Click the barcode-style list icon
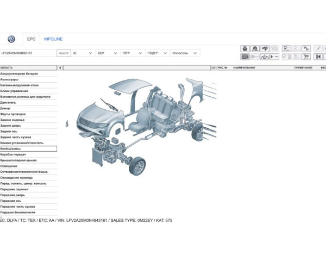This screenshot has width=326, height=255. (x=245, y=57)
